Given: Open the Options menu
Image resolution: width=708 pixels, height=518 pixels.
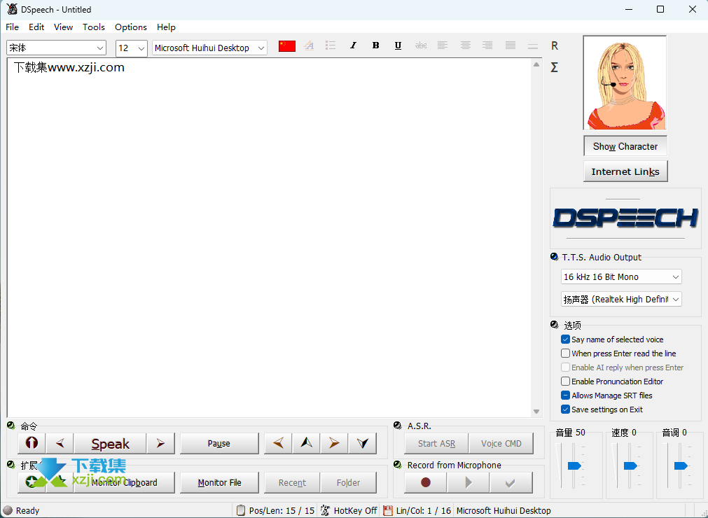Looking at the screenshot, I should (131, 27).
